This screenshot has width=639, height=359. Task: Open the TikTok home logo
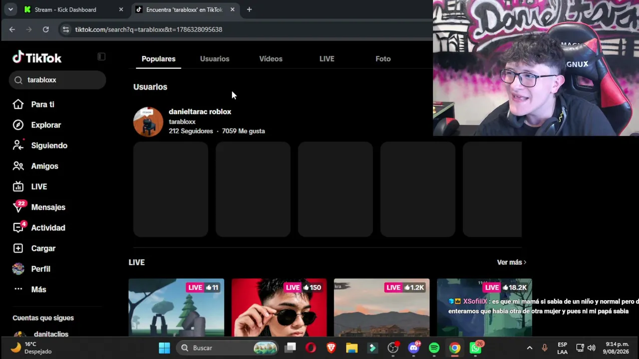pos(37,58)
